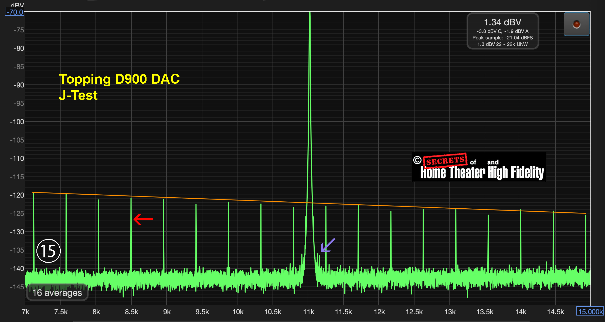
Task: Click the 16 averages indicator
Action: click(x=57, y=293)
